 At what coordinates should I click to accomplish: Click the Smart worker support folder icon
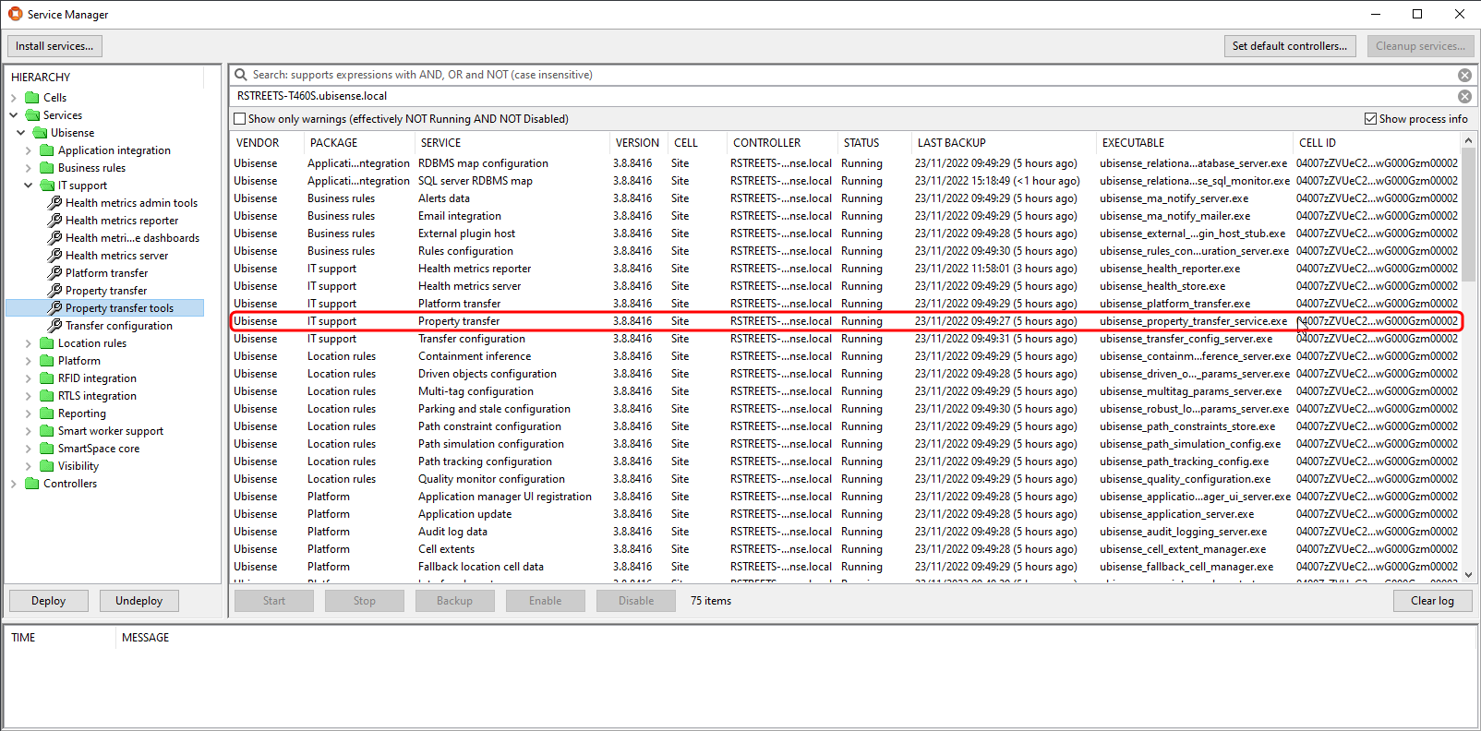(x=47, y=431)
